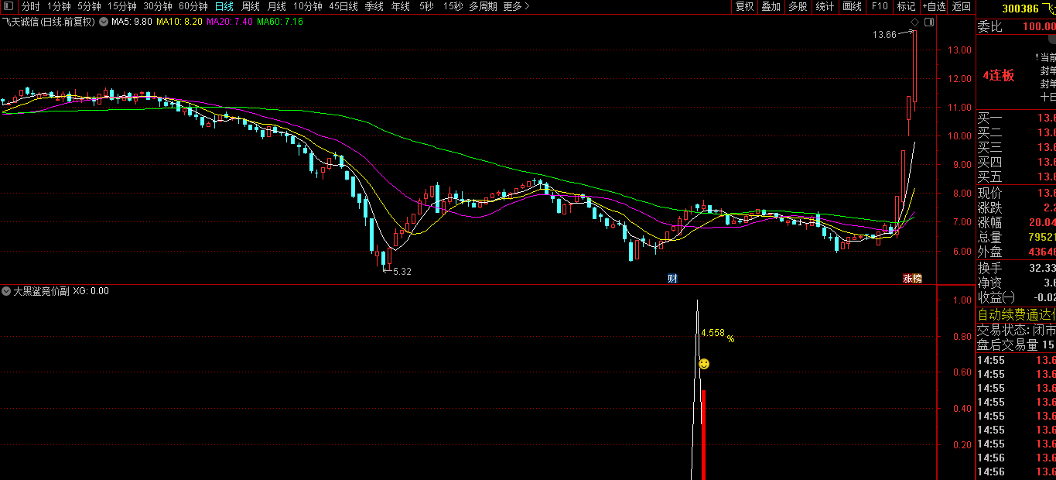Click the diamond marker icon above chart
The width and height of the screenshot is (1056, 480).
click(x=915, y=22)
